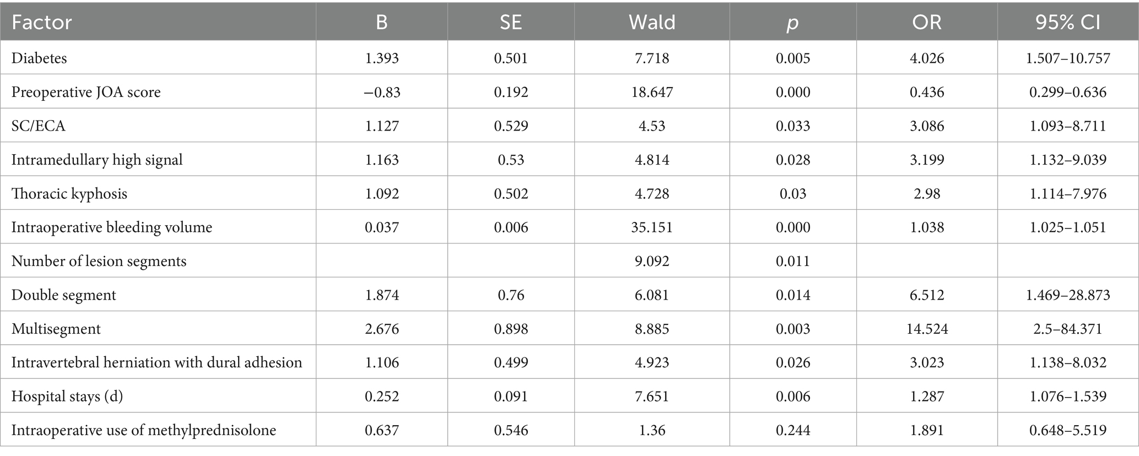Screen dimensions: 1139x456
Task: Click the Preoperative JOA score row label
Action: tap(86, 92)
